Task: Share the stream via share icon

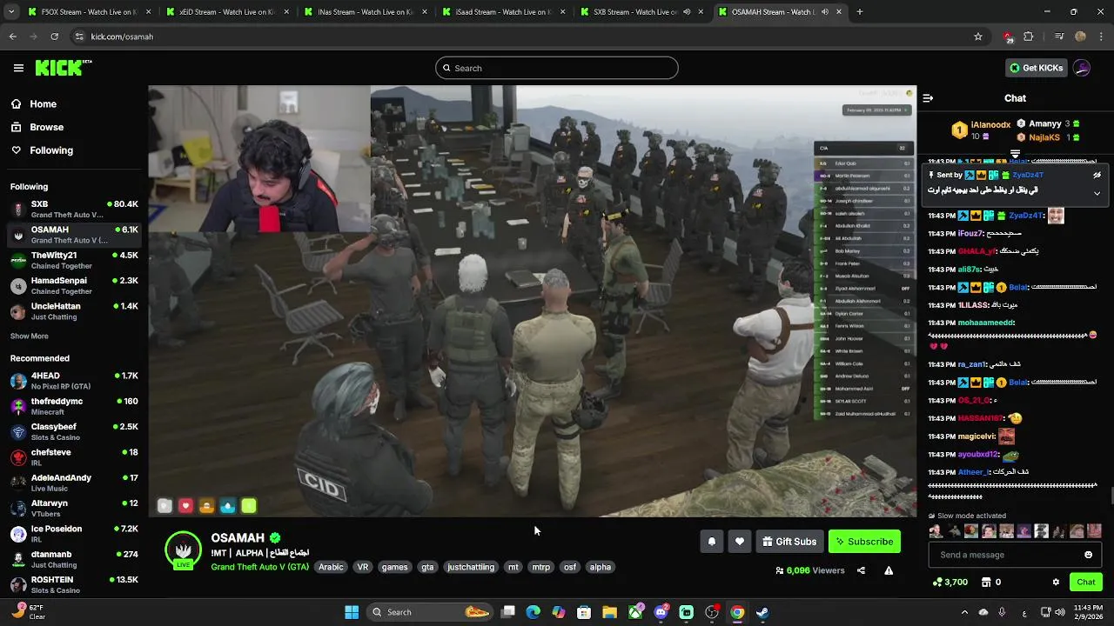Action: (x=861, y=570)
